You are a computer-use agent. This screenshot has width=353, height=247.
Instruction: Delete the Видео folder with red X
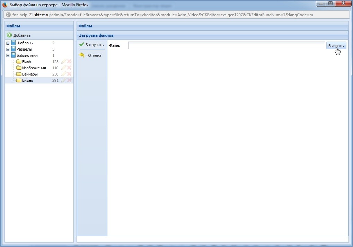pyautogui.click(x=69, y=80)
